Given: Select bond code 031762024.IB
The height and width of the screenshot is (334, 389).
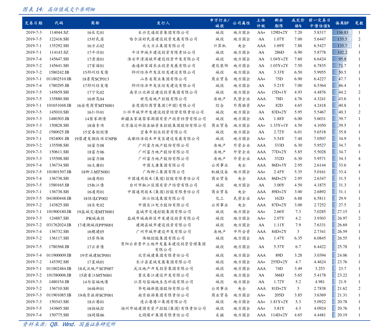Looking at the screenshot, I should (x=59, y=225).
